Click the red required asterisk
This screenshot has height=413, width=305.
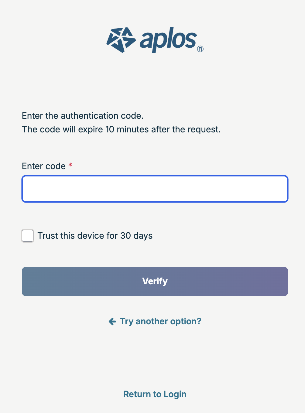click(x=70, y=165)
